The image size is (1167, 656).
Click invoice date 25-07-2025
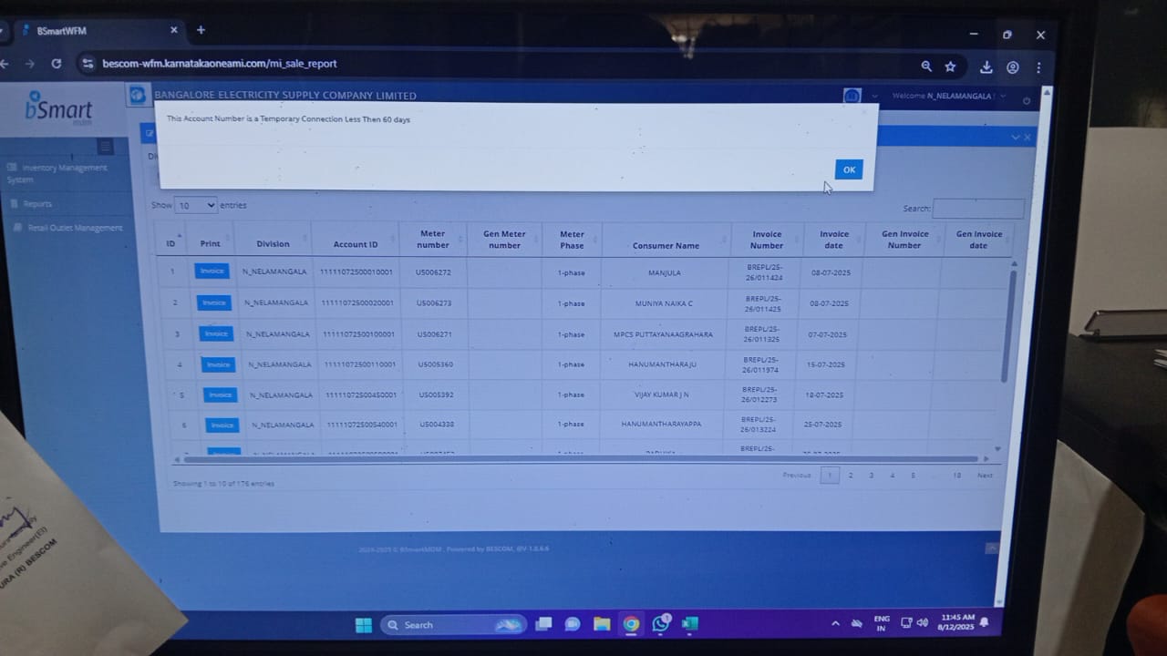822,425
